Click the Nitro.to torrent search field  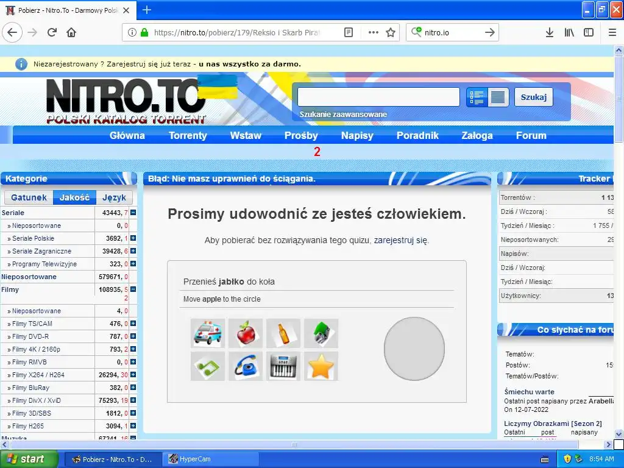(x=378, y=97)
